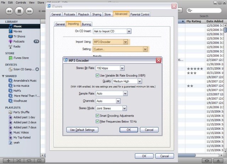This screenshot has width=227, height=164.
Task: Click Use Default Settings button
Action: tap(82, 130)
